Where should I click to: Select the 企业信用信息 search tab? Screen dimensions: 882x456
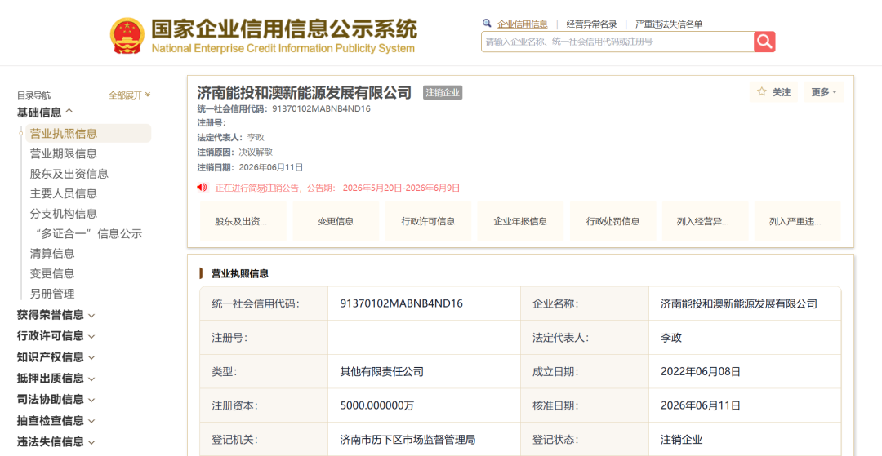coord(522,24)
